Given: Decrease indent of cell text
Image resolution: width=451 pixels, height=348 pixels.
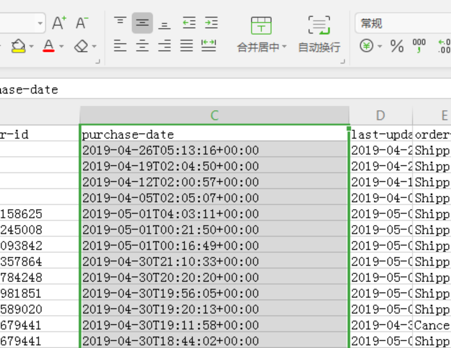Looking at the screenshot, I should tap(189, 23).
